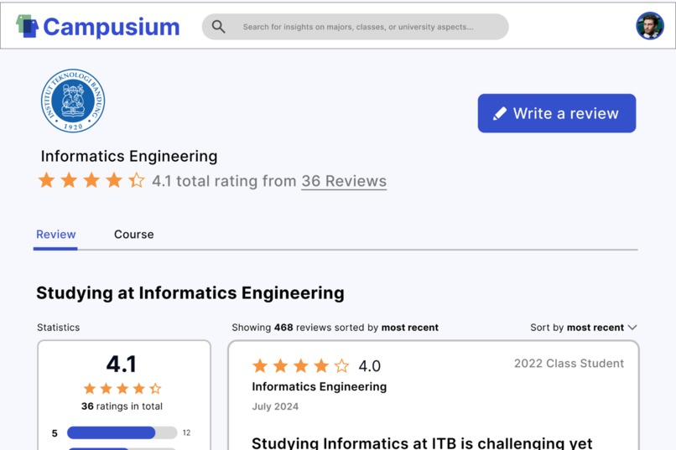Screen dimensions: 676x450
Task: Open the 36 Reviews link
Action: click(344, 181)
